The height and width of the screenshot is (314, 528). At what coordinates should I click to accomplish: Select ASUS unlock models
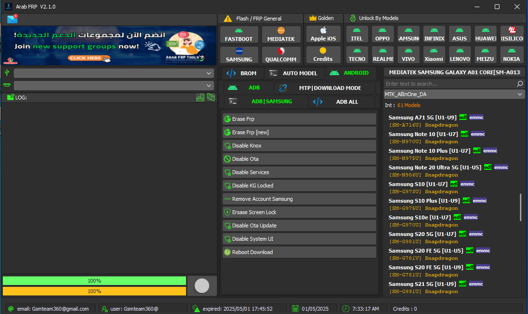(x=460, y=34)
